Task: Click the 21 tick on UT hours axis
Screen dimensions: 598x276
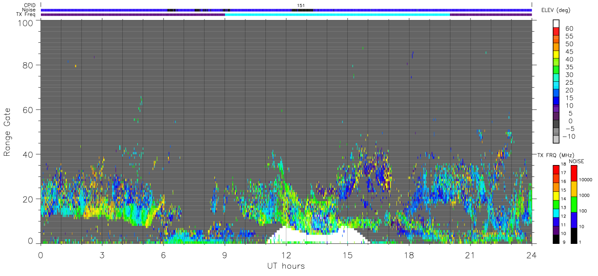Action: 470,255
